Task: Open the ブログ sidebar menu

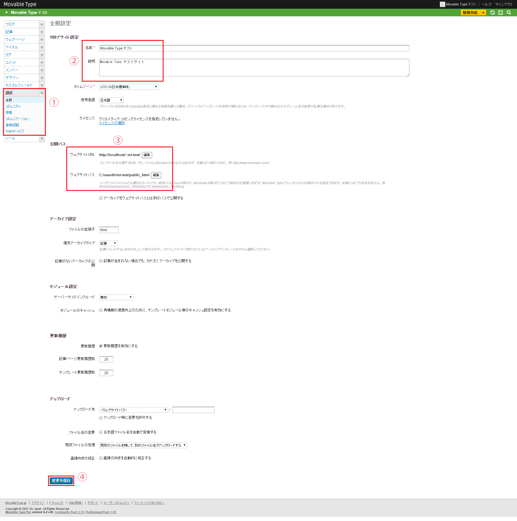Action: pos(21,24)
